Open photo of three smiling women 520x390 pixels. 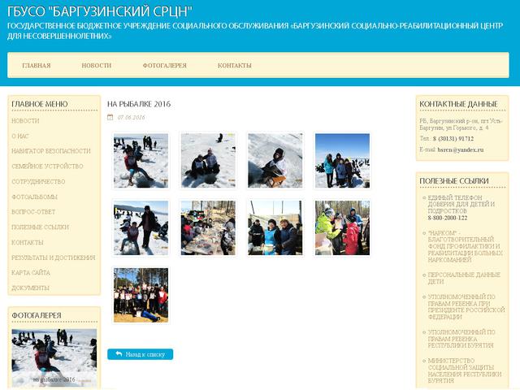275,227
